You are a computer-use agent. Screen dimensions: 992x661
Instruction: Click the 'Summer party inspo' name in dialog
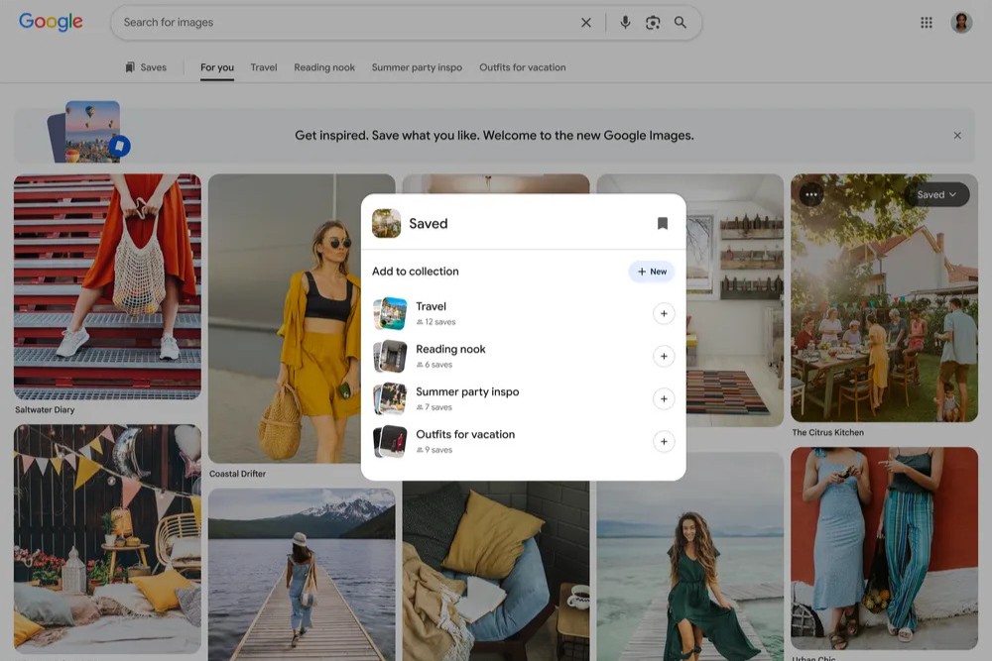[467, 391]
